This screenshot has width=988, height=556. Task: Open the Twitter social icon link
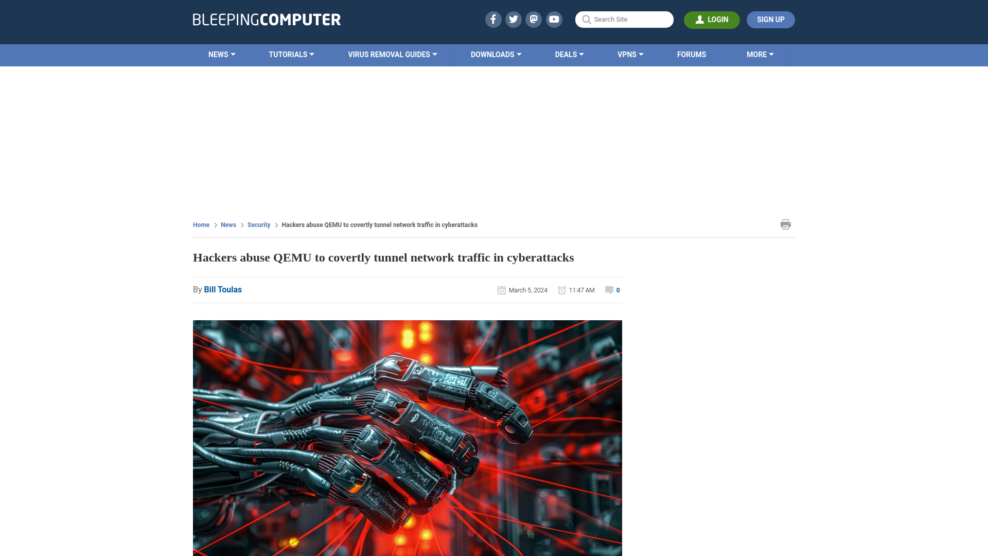tap(514, 19)
